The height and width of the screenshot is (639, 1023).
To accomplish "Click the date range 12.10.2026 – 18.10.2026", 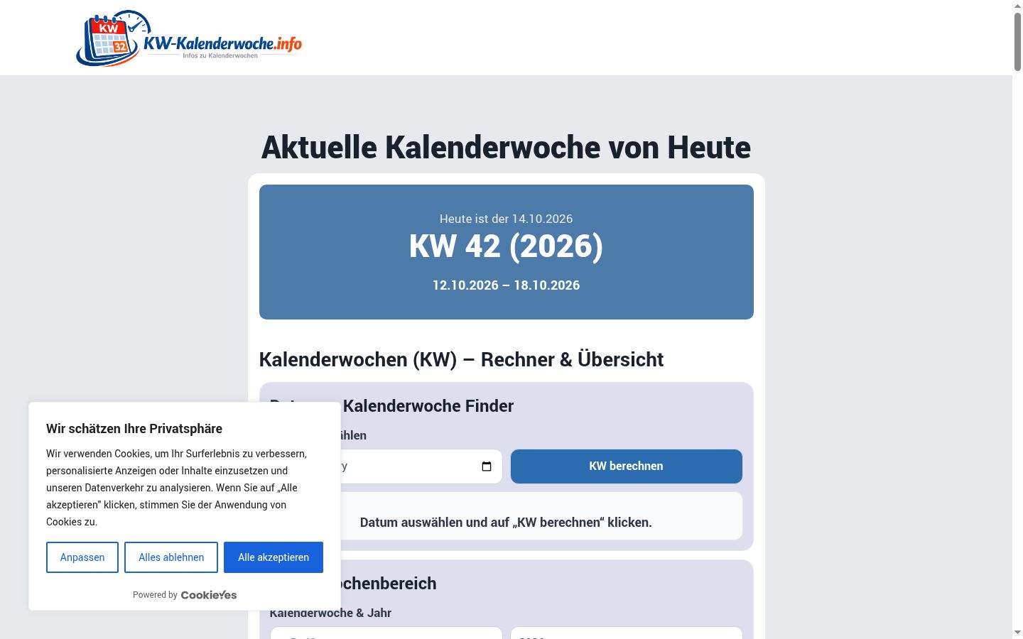I will tap(506, 285).
